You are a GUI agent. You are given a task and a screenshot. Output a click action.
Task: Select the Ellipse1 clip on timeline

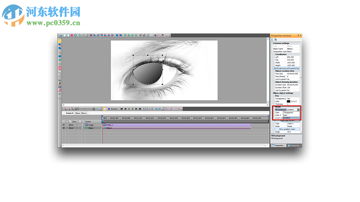[177, 128]
